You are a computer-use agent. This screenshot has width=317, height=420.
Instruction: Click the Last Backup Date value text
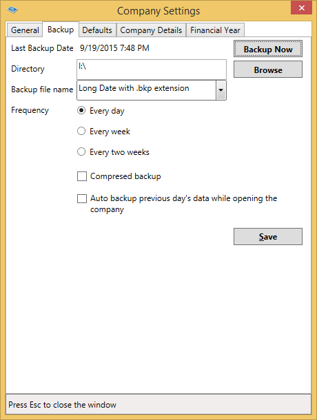click(x=114, y=48)
